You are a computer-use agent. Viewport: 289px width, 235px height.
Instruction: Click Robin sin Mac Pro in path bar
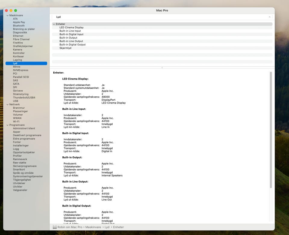pyautogui.click(x=70, y=227)
